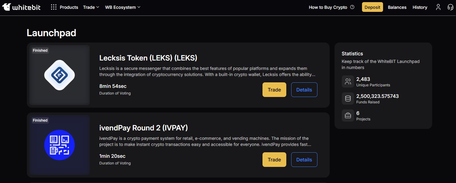Click the WhiteBIT logo
456x183 pixels.
[21, 7]
